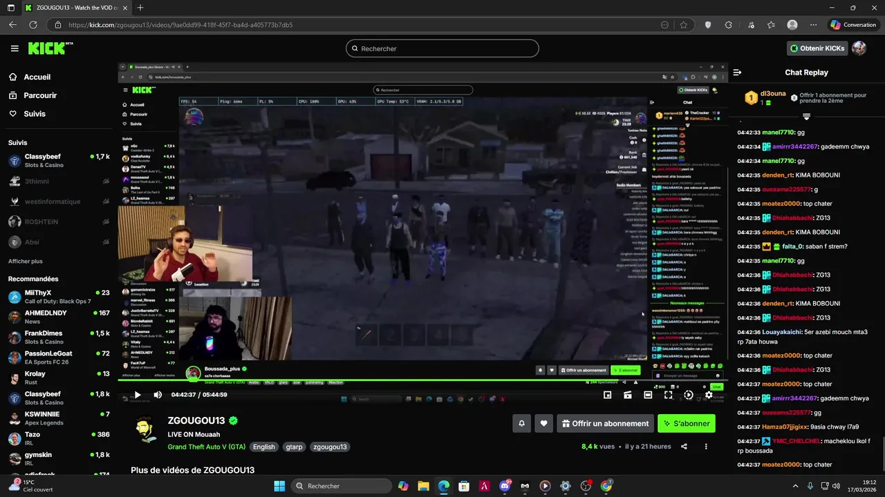Seek on the green video progress bar
Viewport: 885px width, 497px height.
pos(422,380)
